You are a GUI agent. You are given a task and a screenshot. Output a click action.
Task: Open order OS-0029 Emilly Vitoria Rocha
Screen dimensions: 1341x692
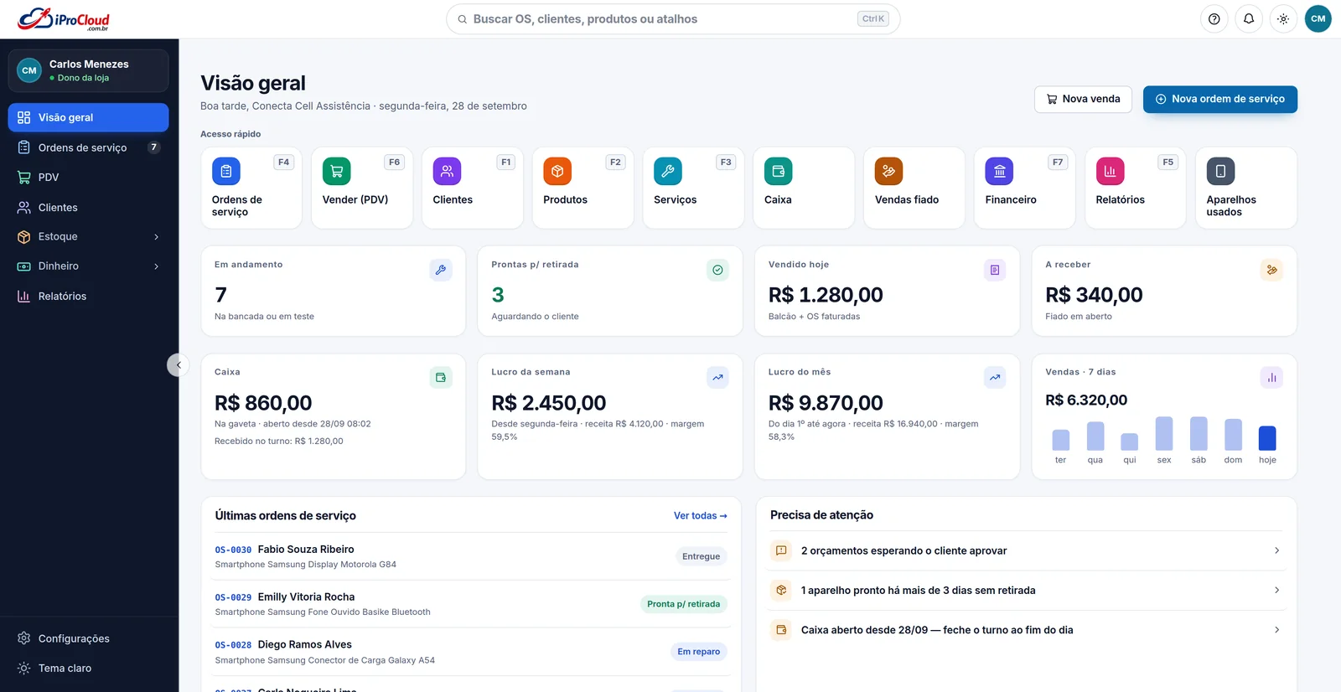[472, 604]
